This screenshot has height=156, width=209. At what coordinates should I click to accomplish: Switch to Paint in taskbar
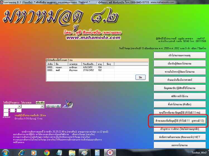(85, 153)
